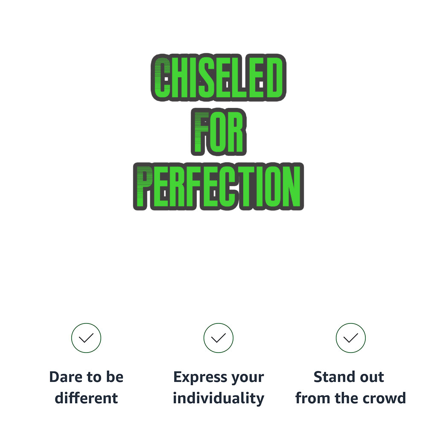Click the final letter D of CHISELED
The width and height of the screenshot is (437, 437).
click(274, 78)
